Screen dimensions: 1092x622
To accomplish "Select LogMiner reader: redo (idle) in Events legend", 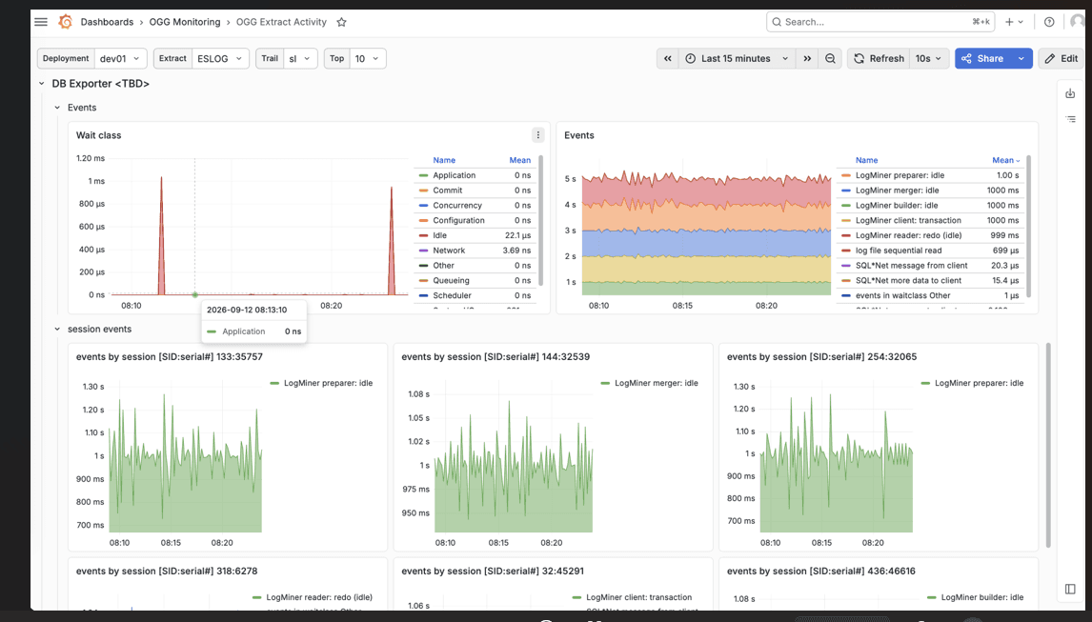I will [x=908, y=235].
